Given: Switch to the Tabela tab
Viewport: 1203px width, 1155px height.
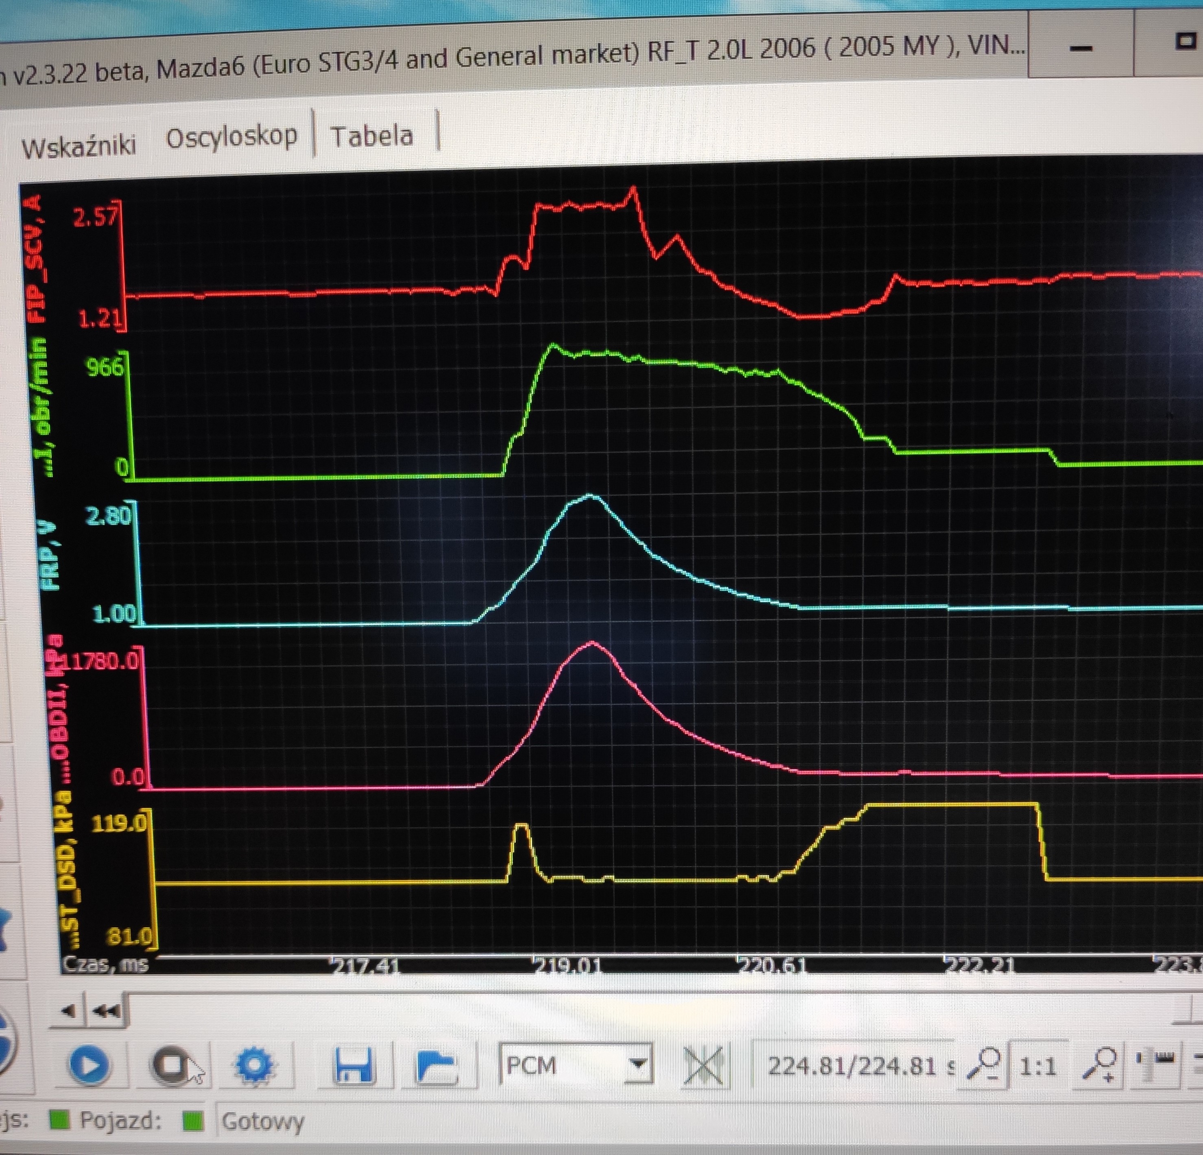Looking at the screenshot, I should [x=371, y=136].
